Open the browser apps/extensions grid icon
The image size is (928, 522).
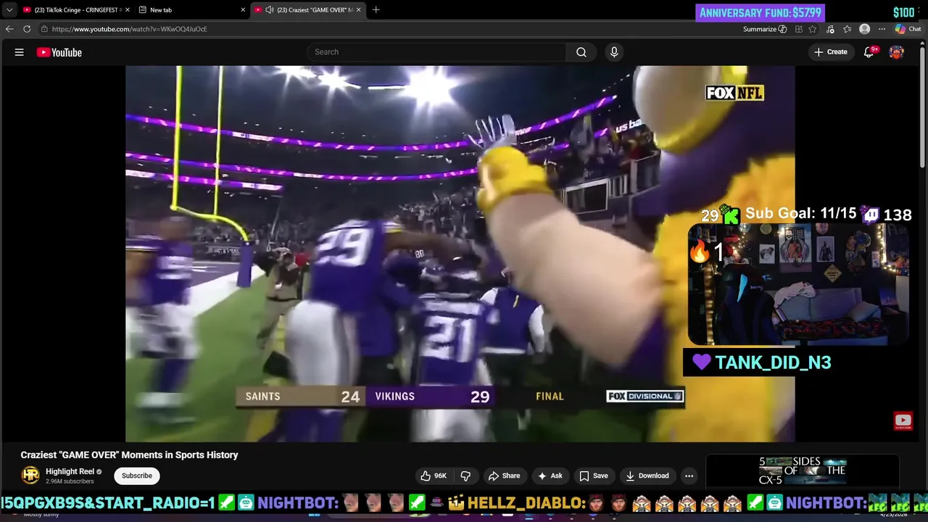798,29
